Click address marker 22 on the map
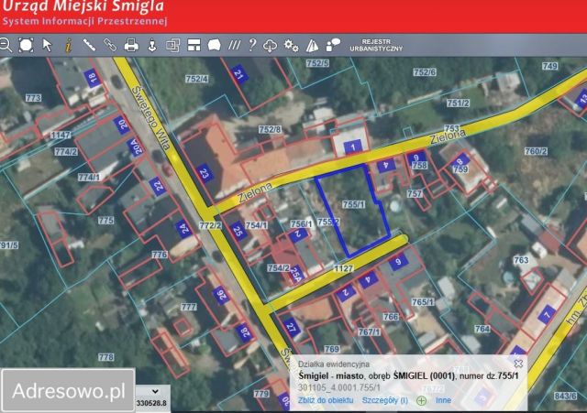 tap(158, 186)
